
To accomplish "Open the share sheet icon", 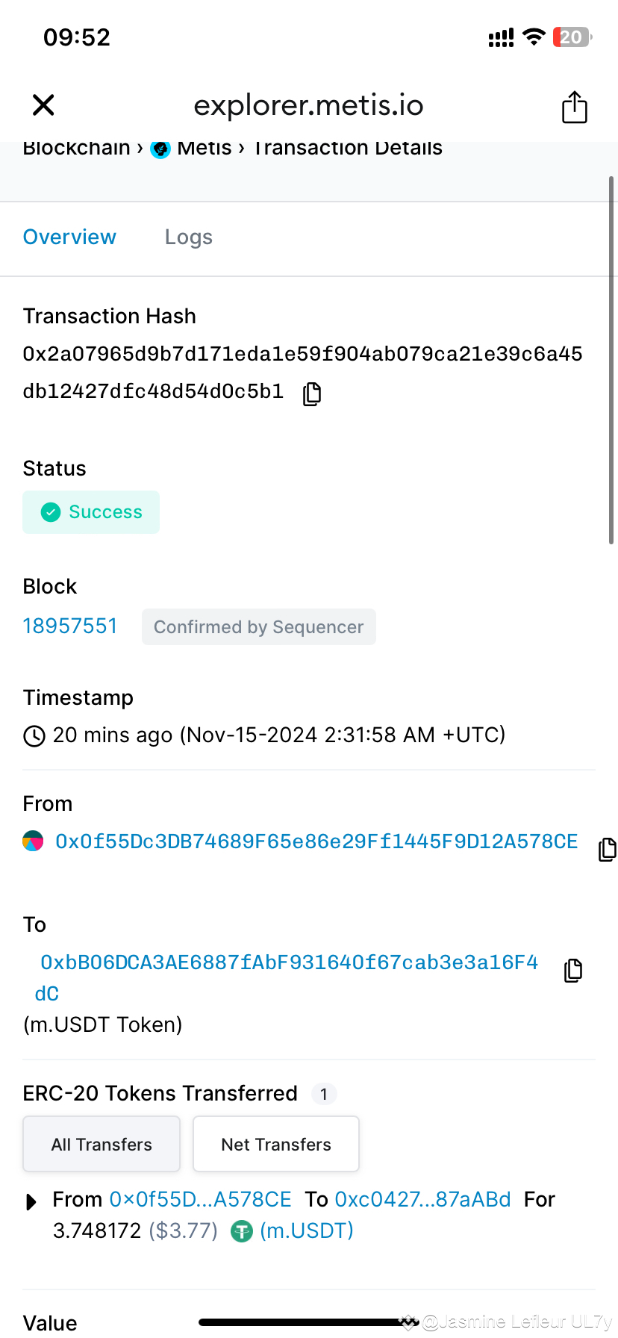I will [x=574, y=106].
